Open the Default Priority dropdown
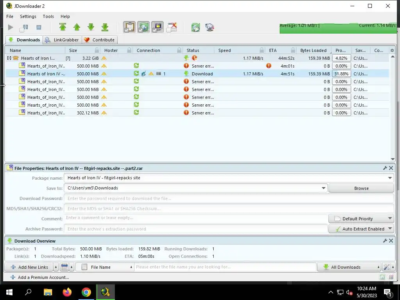Viewport: 400px width, 300px height. tap(361, 219)
